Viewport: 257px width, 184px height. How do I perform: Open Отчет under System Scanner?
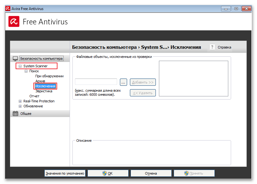click(x=34, y=96)
